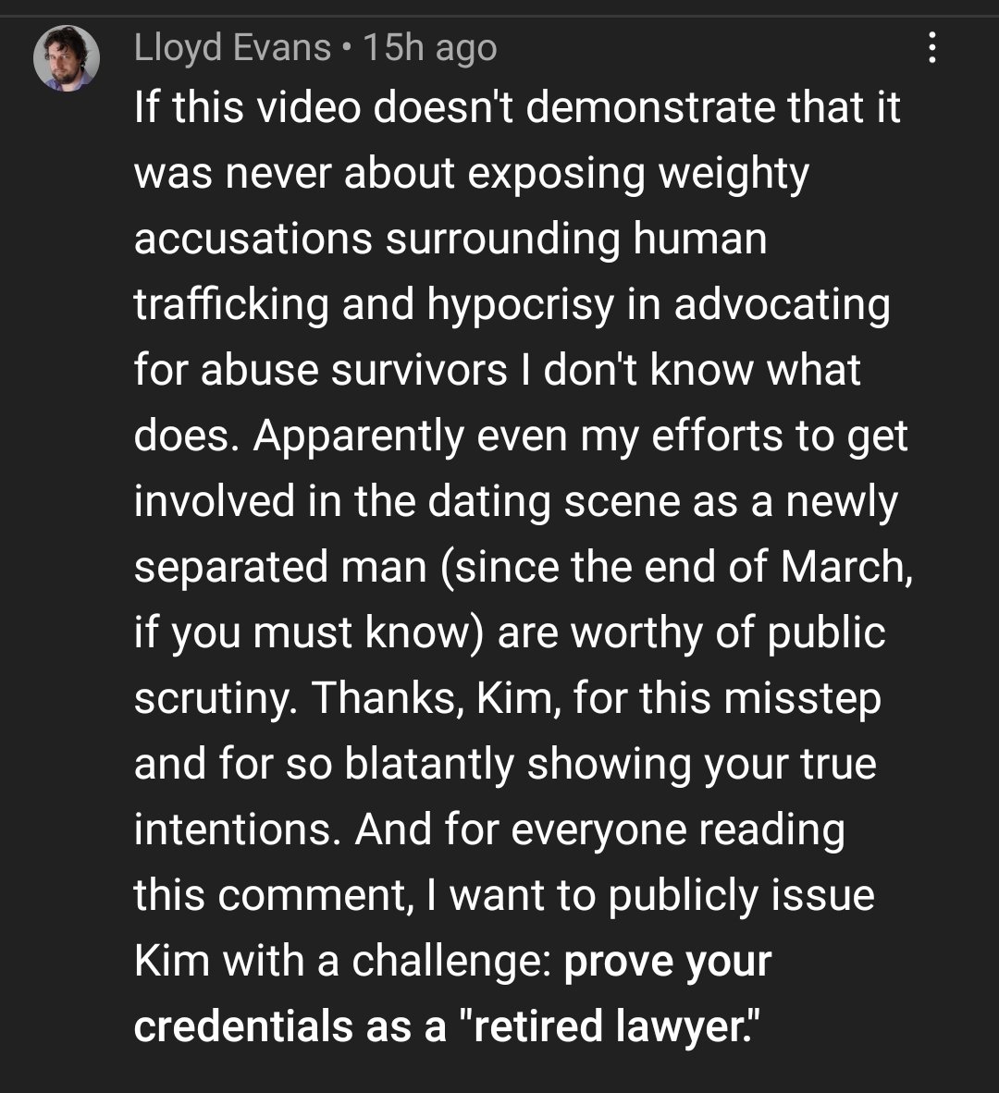The height and width of the screenshot is (1093, 999).
Task: Click the words "human trafficking" in the comment
Action: tap(700, 239)
